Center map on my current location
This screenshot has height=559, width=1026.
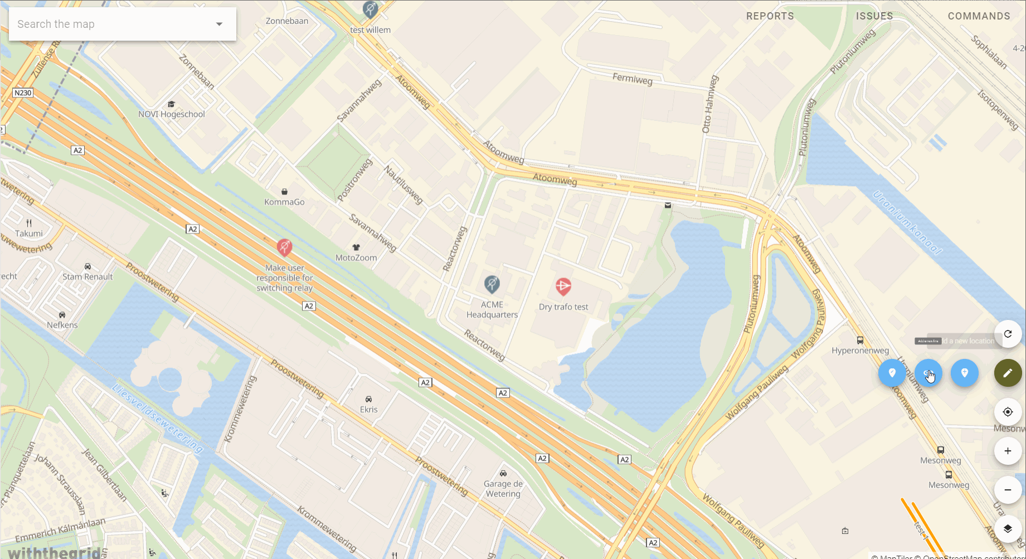pos(1008,412)
